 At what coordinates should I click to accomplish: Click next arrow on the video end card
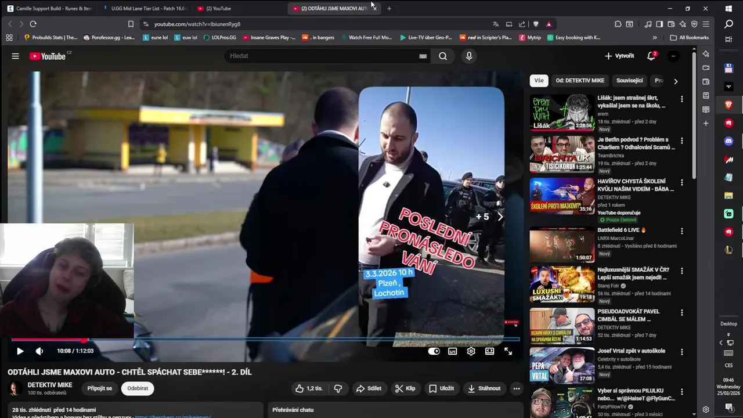coord(500,217)
